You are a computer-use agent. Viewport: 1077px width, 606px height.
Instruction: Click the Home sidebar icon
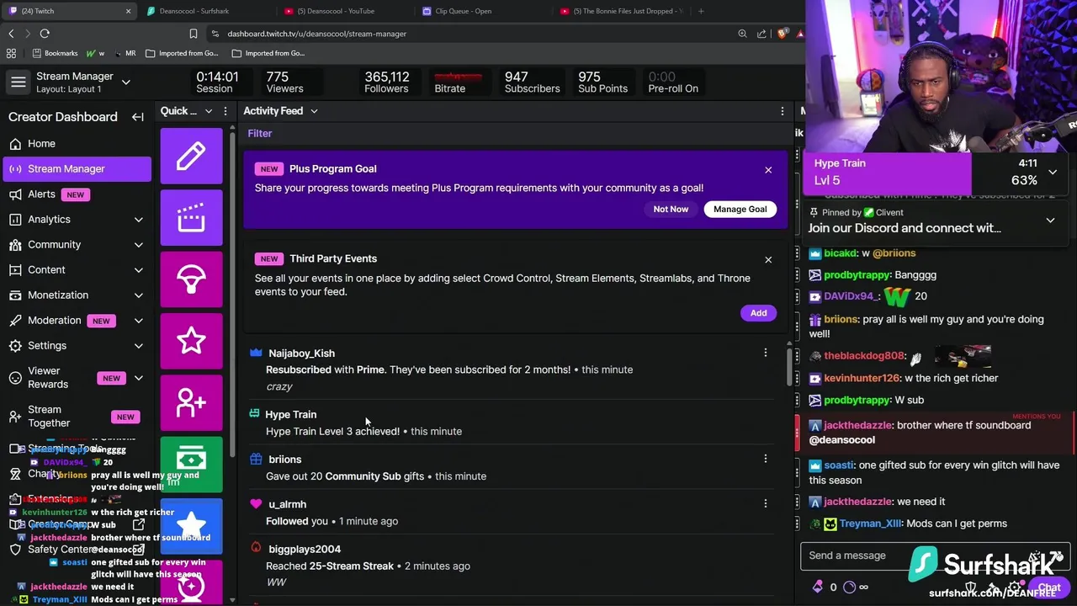pos(15,144)
